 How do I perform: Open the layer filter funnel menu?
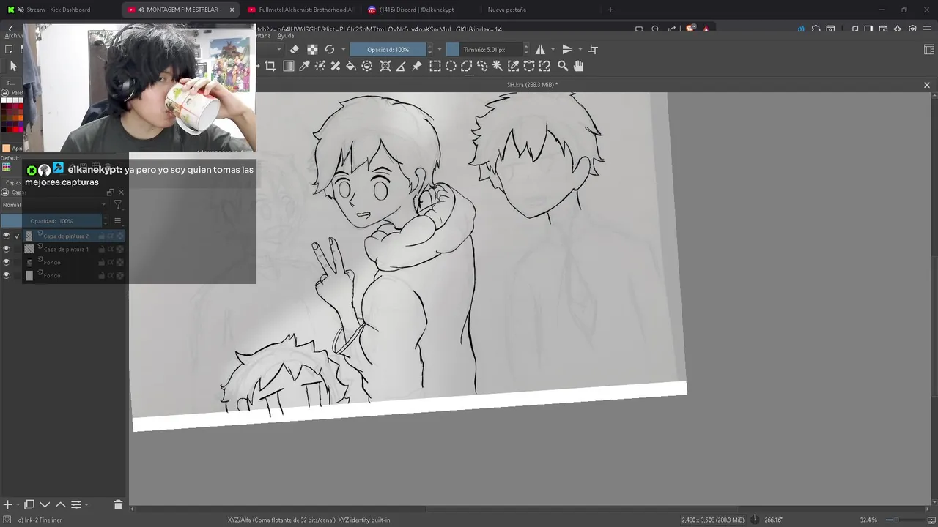(x=117, y=205)
